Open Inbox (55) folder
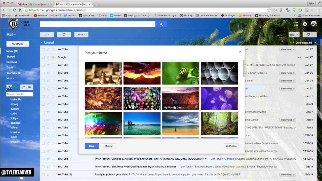The width and height of the screenshot is (322, 181). (x=12, y=51)
